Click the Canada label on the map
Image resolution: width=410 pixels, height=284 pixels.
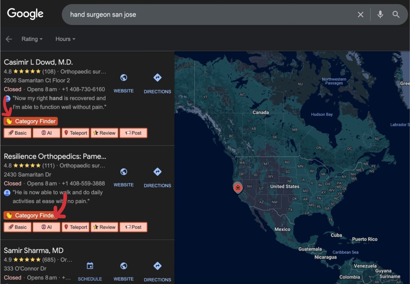click(x=260, y=113)
